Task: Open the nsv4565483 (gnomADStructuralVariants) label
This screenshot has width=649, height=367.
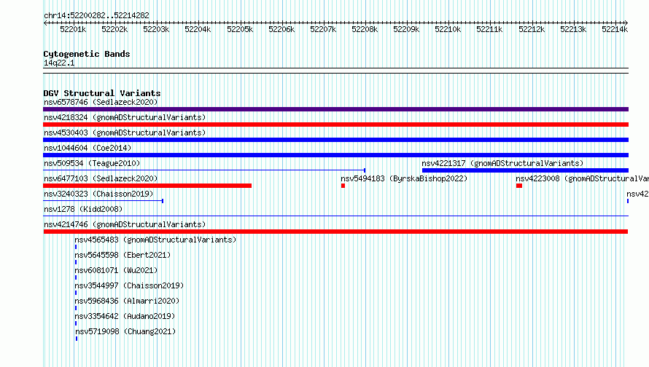Action: coord(155,240)
